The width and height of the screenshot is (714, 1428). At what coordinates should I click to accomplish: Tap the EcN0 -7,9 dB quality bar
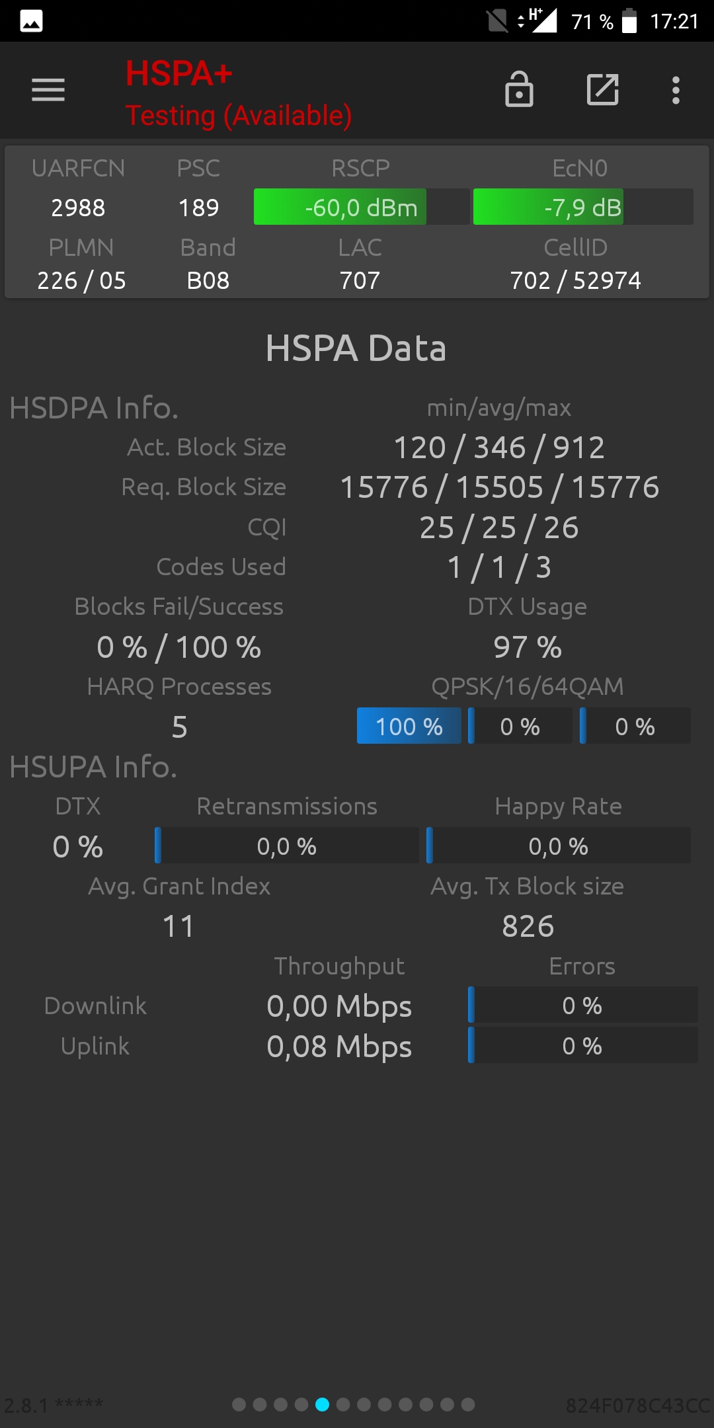583,207
